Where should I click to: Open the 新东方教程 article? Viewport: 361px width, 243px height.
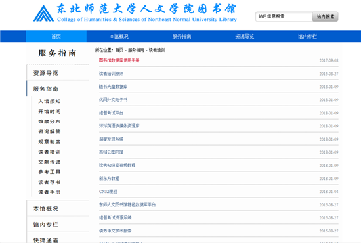click(x=109, y=178)
